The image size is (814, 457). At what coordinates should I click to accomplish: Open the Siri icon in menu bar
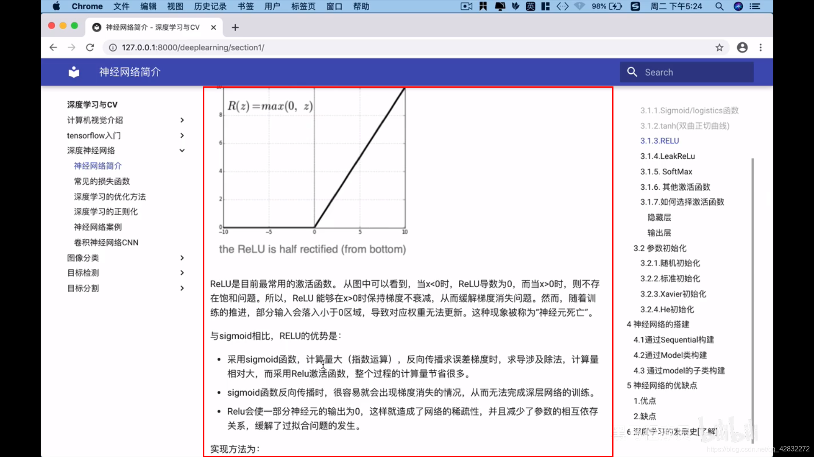738,6
